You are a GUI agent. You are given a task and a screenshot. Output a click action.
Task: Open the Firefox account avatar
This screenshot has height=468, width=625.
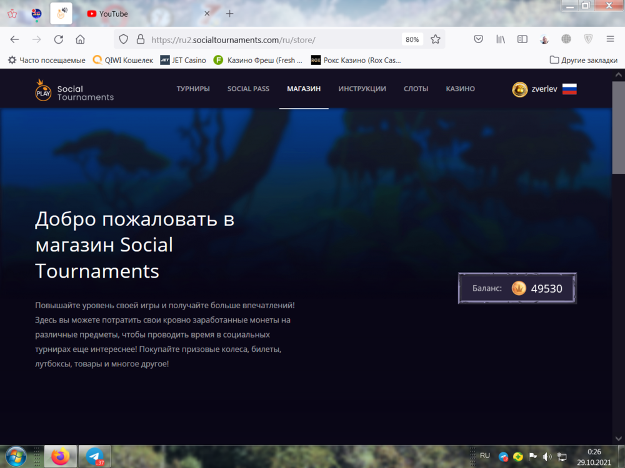544,39
